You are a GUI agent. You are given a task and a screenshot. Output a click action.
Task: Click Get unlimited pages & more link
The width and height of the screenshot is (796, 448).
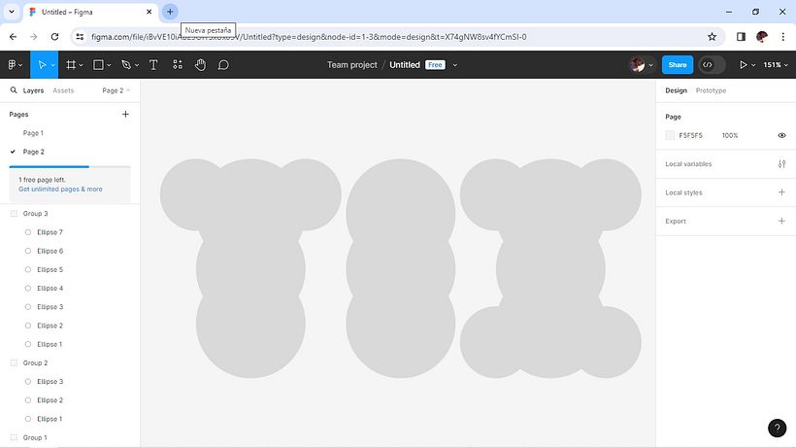(60, 189)
